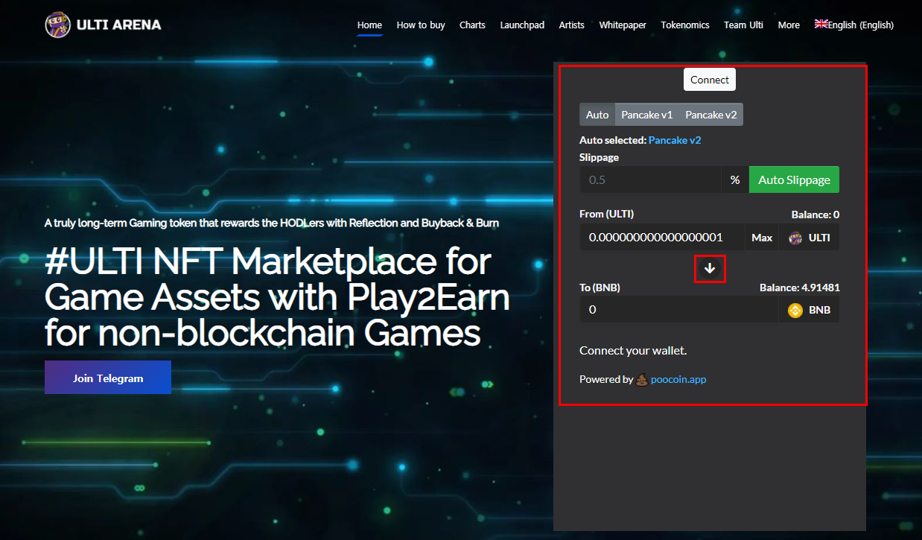Viewport: 922px width, 540px height.
Task: Open the Tokenomics menu item
Action: pos(685,25)
